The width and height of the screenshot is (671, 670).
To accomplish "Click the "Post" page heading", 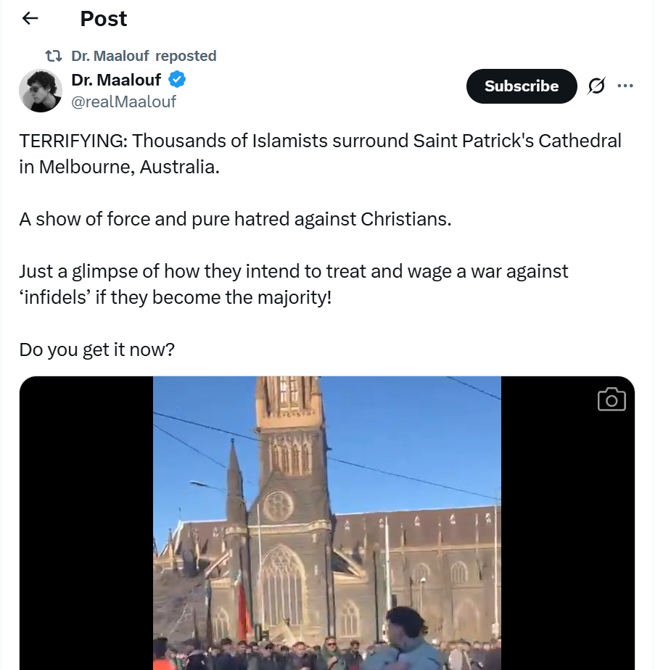I will [104, 19].
